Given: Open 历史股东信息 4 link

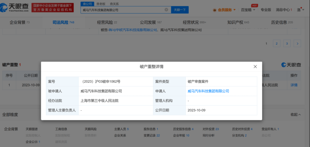Looking at the screenshot, I should [x=183, y=129].
